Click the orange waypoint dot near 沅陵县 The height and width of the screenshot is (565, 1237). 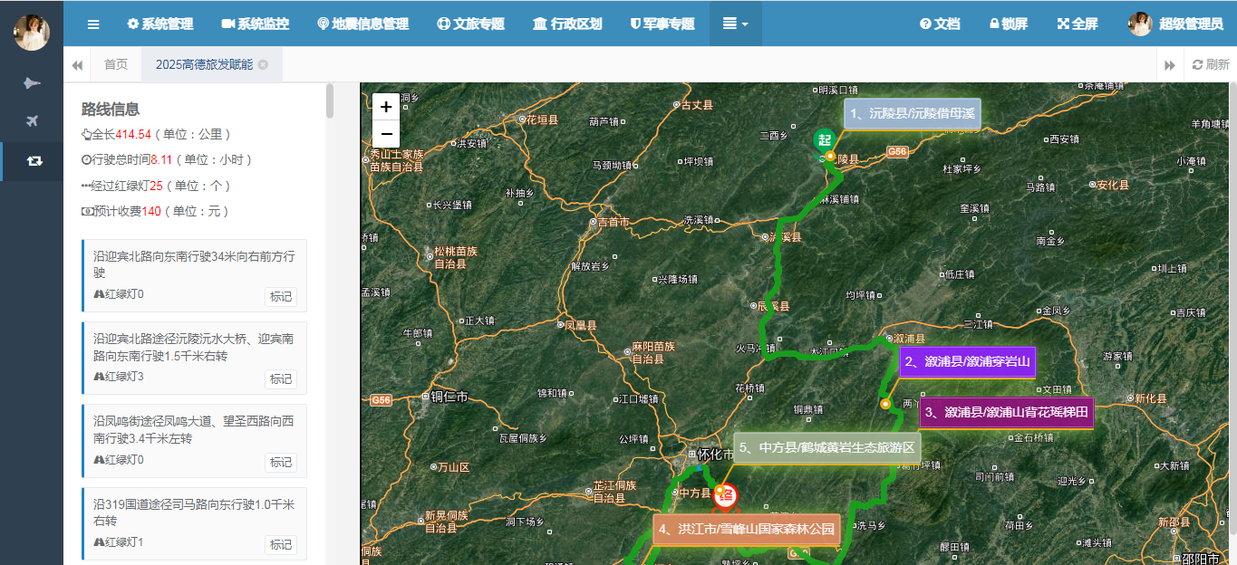[x=829, y=156]
